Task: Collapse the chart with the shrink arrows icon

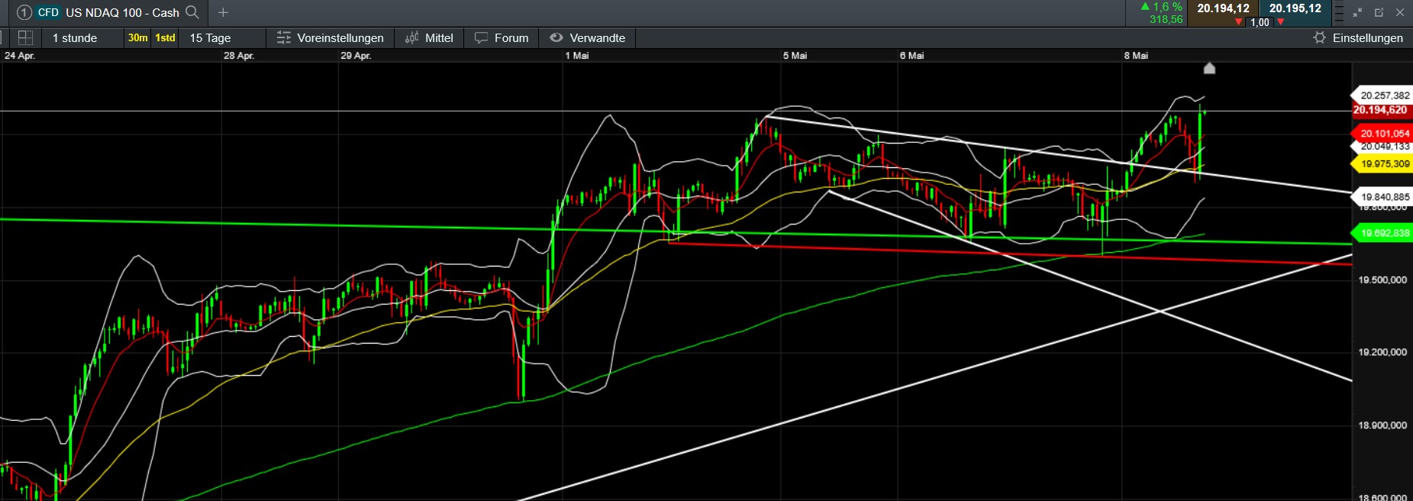Action: point(1357,12)
